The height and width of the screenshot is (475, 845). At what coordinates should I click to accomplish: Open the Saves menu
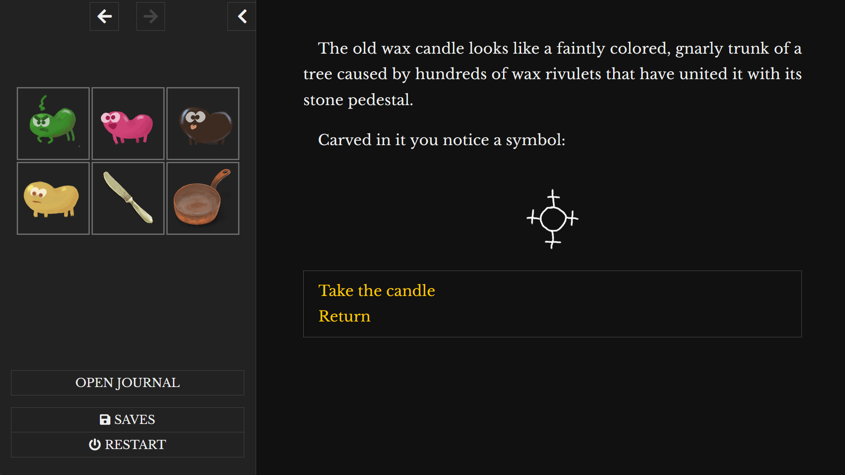[x=128, y=420]
